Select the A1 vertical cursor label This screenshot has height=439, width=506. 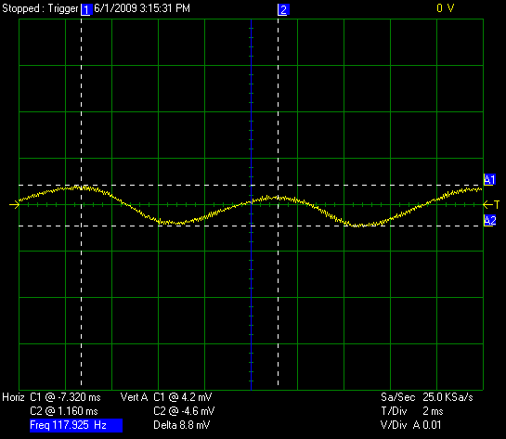coord(489,180)
